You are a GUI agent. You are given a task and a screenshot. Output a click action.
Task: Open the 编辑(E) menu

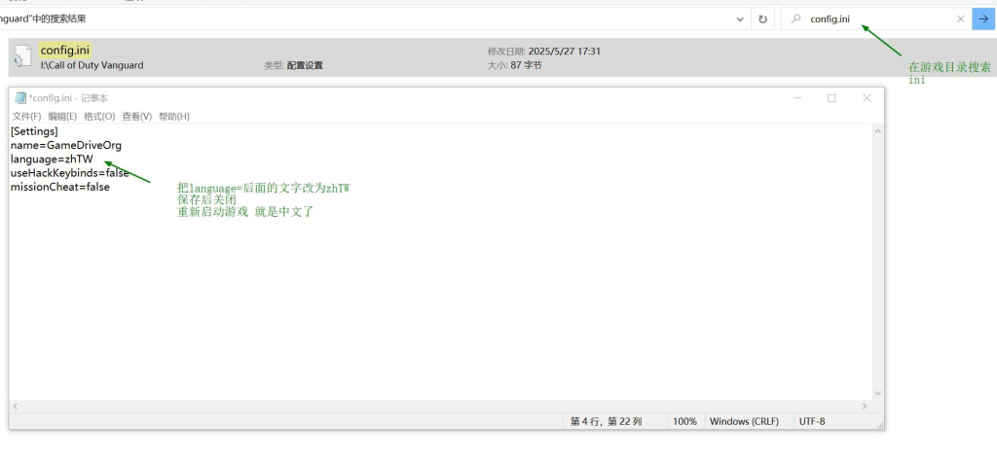tap(62, 117)
